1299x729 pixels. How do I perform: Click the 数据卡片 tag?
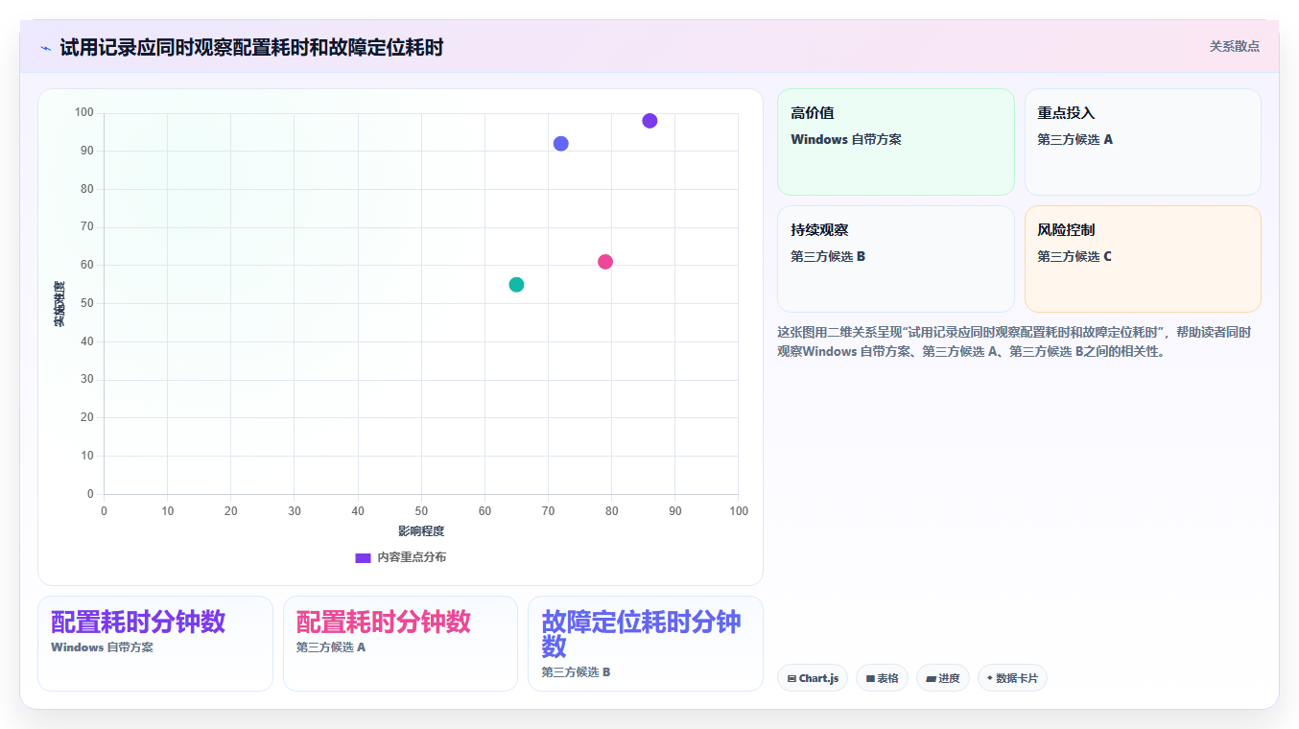coord(1012,678)
